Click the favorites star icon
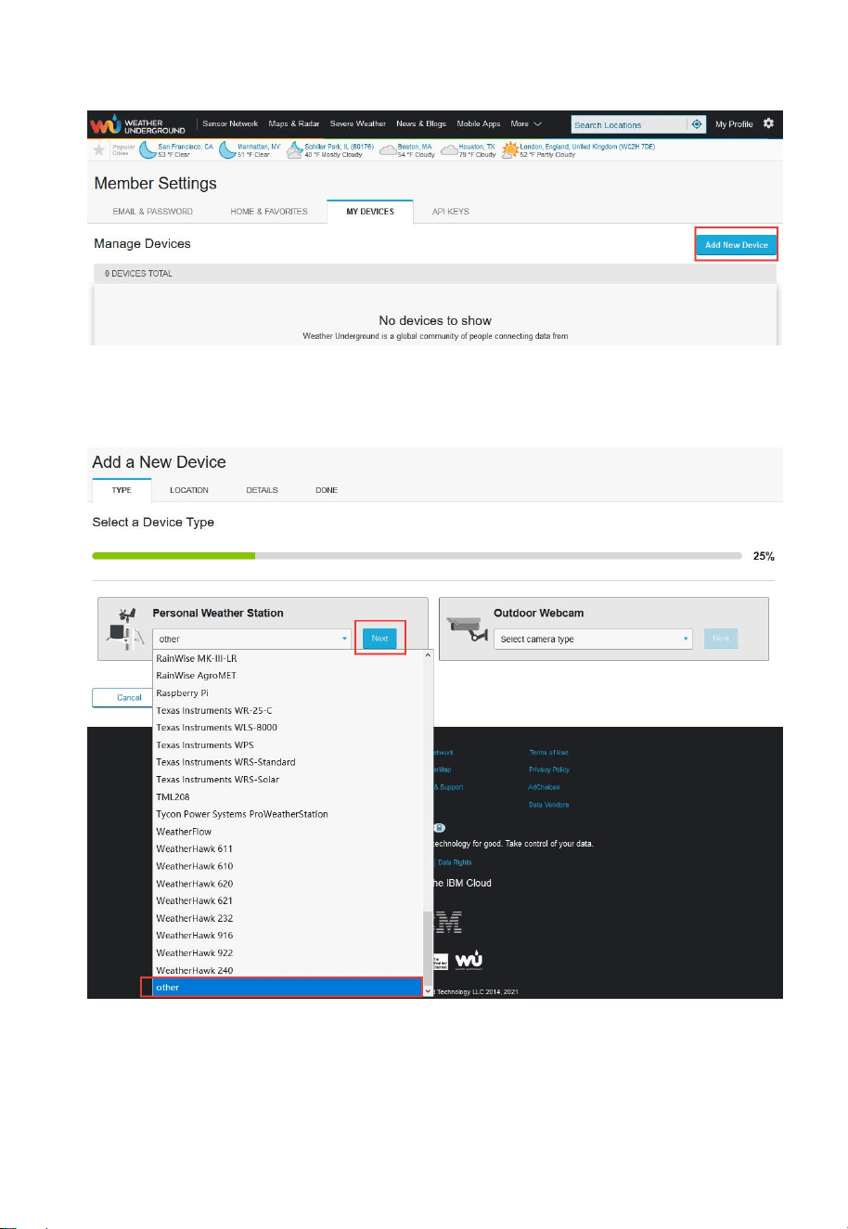This screenshot has height=1229, width=848. (99, 150)
